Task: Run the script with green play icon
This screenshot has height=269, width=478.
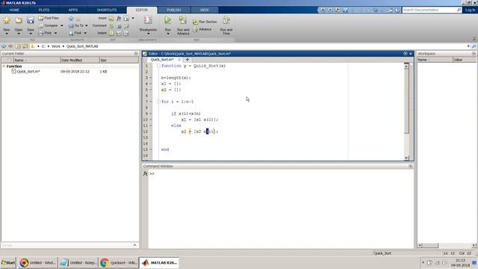Action: tap(167, 20)
